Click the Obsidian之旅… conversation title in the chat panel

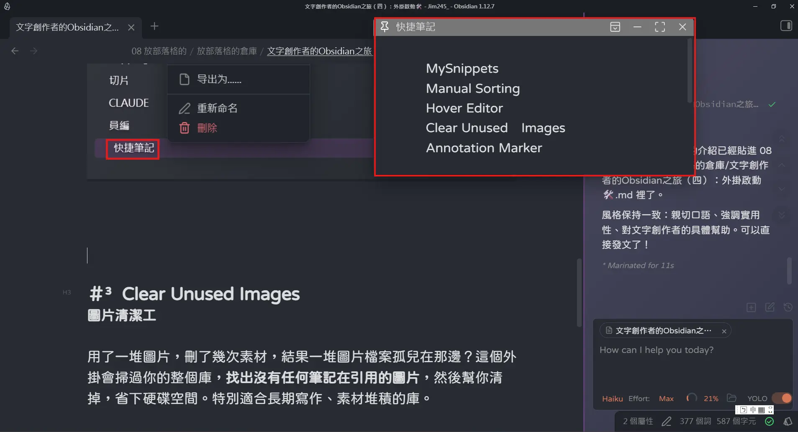click(726, 105)
